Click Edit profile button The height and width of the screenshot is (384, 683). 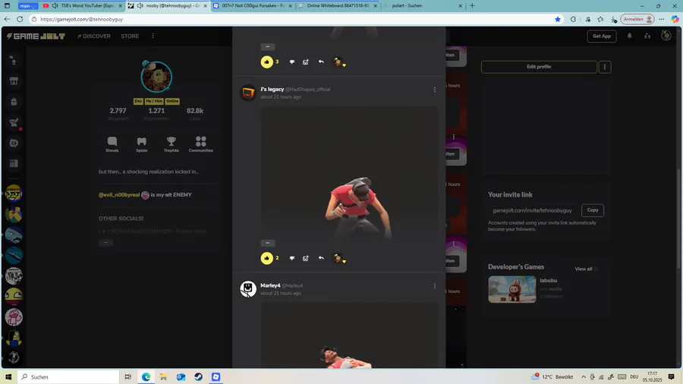click(539, 67)
